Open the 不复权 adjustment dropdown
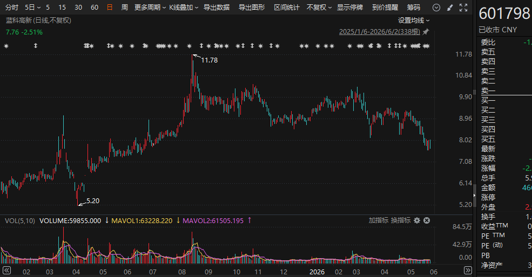Image resolution: width=532 pixels, height=277 pixels. click(x=319, y=8)
